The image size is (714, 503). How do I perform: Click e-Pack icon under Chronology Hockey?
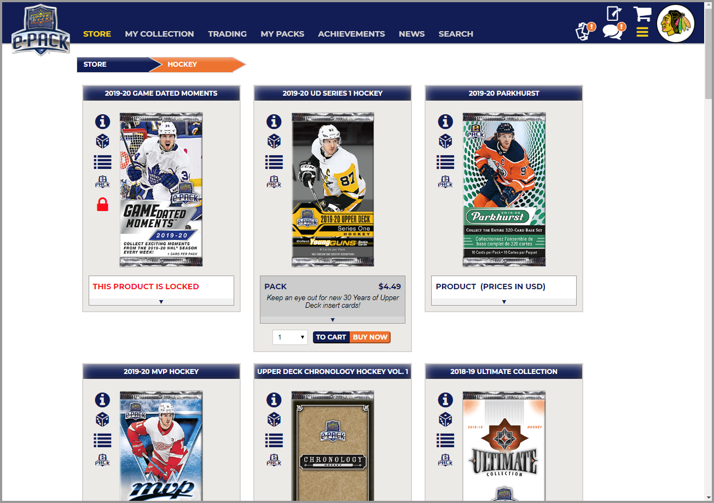point(274,460)
